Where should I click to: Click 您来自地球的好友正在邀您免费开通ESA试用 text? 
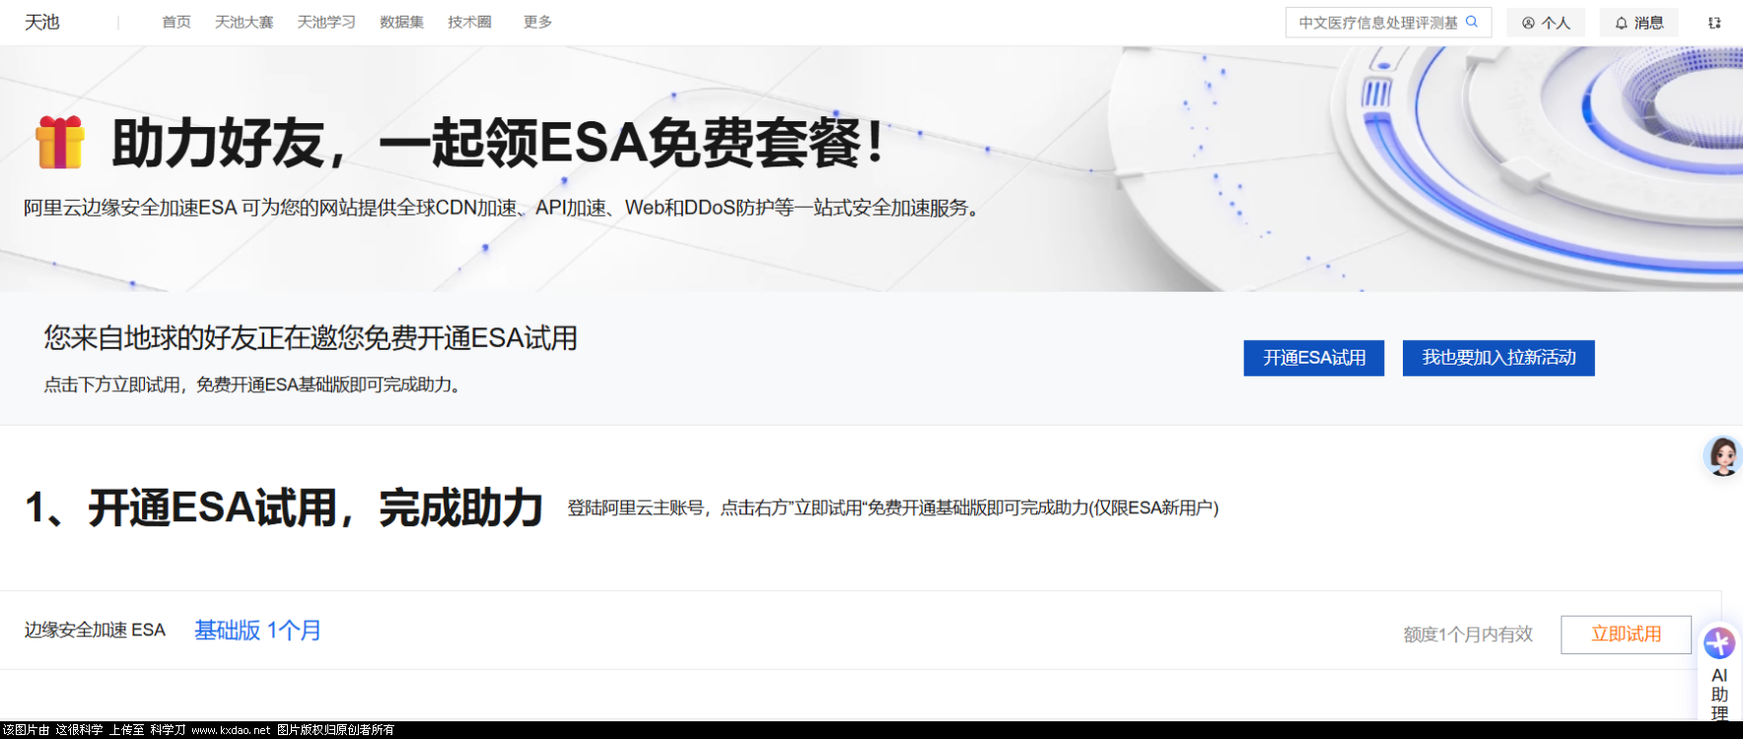(x=311, y=338)
